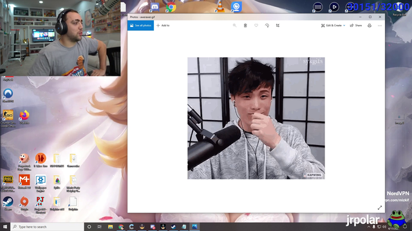The image size is (412, 231).
Task: Click the Share button in Photos
Action: click(356, 26)
